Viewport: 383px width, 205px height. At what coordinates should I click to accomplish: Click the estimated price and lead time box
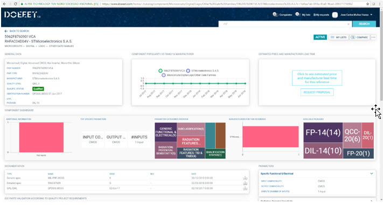pos(317,78)
